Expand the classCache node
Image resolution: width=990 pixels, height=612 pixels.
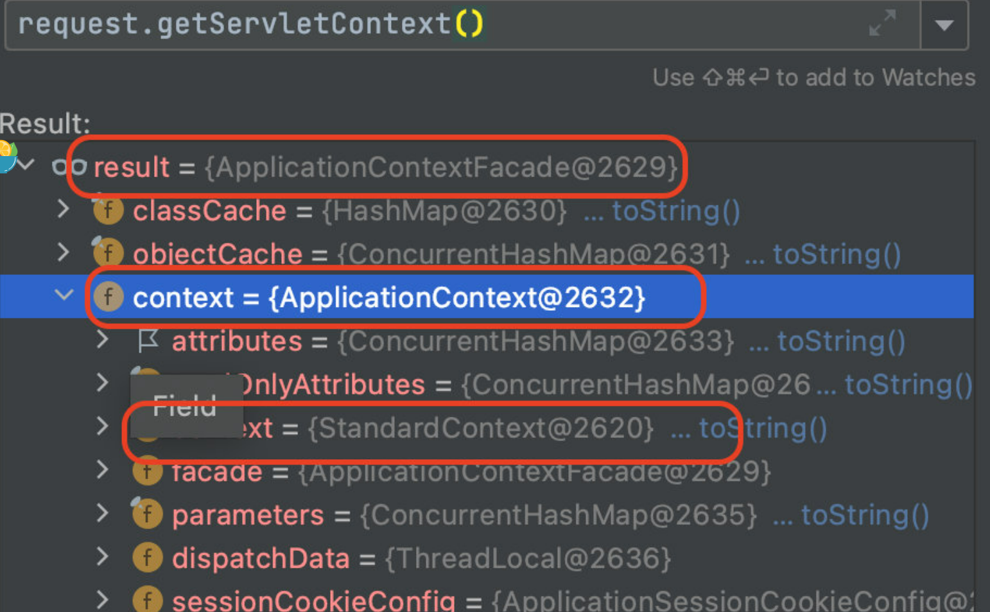click(x=63, y=209)
